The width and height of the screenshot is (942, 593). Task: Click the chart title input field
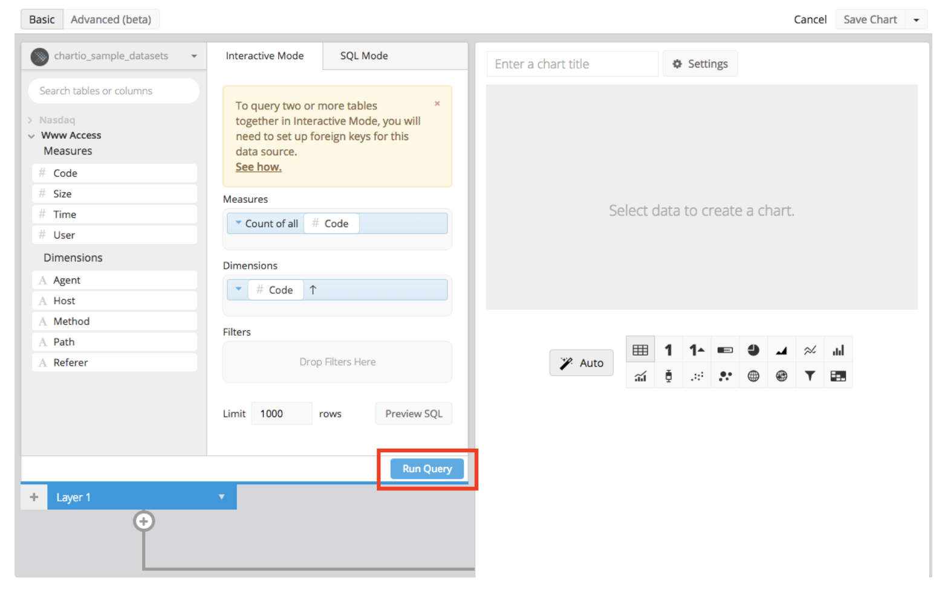tap(571, 64)
